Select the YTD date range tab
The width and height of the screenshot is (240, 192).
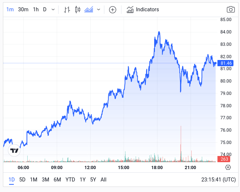coord(70,179)
